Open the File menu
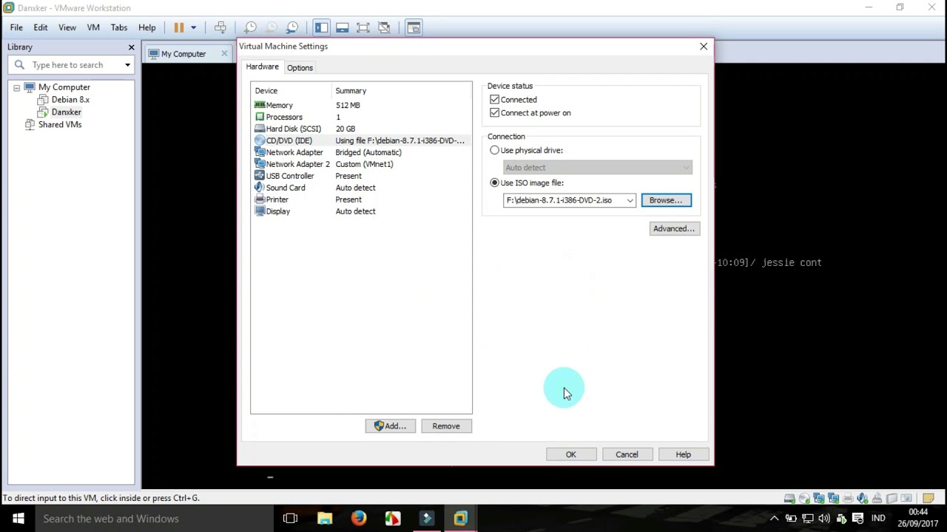The image size is (947, 532). tap(16, 27)
